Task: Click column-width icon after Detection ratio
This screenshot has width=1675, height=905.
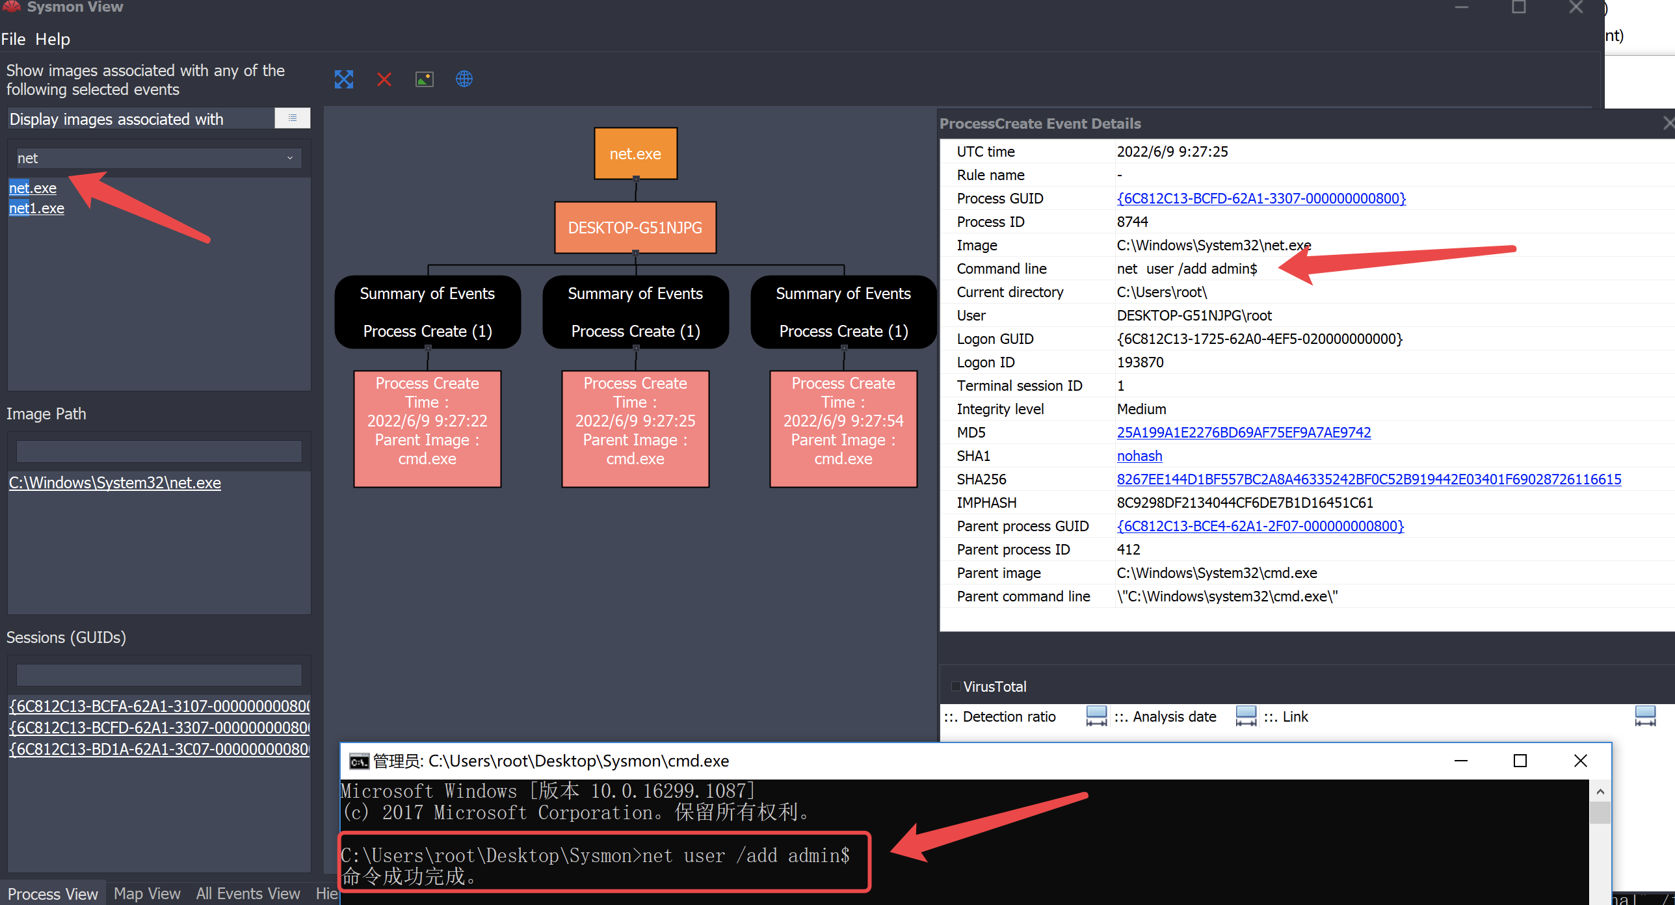Action: point(1096,716)
